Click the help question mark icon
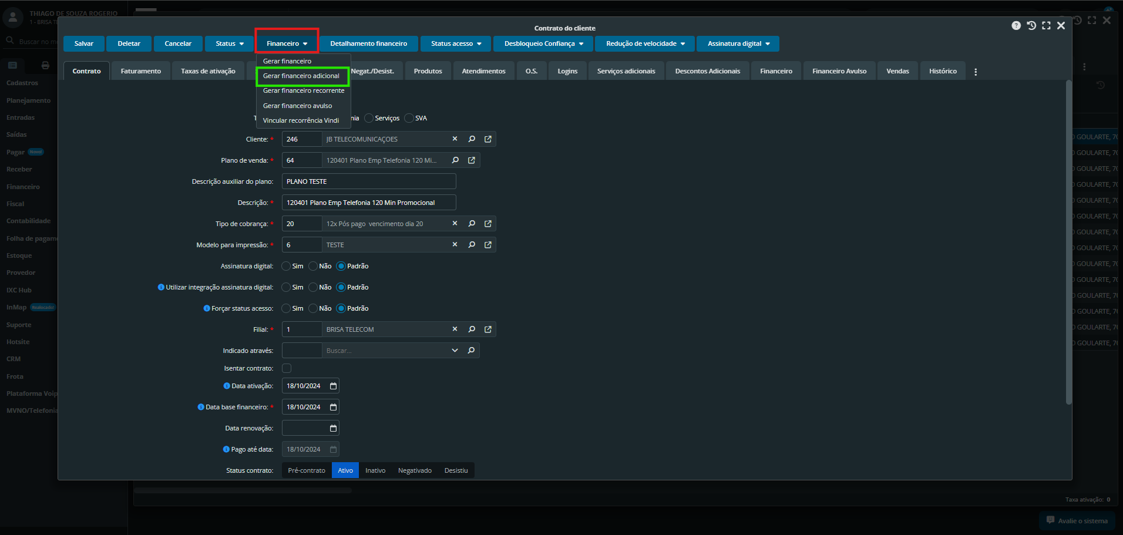Viewport: 1123px width, 535px height. coord(1016,26)
